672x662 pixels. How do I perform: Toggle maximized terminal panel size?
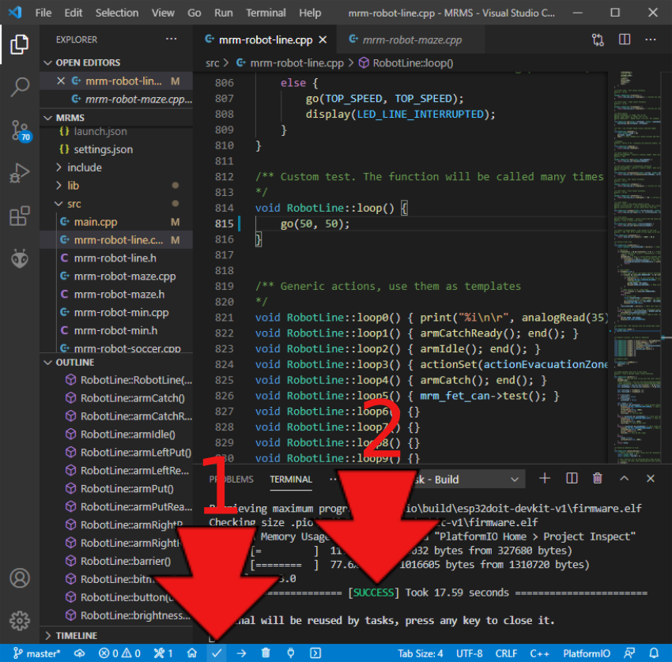click(624, 479)
